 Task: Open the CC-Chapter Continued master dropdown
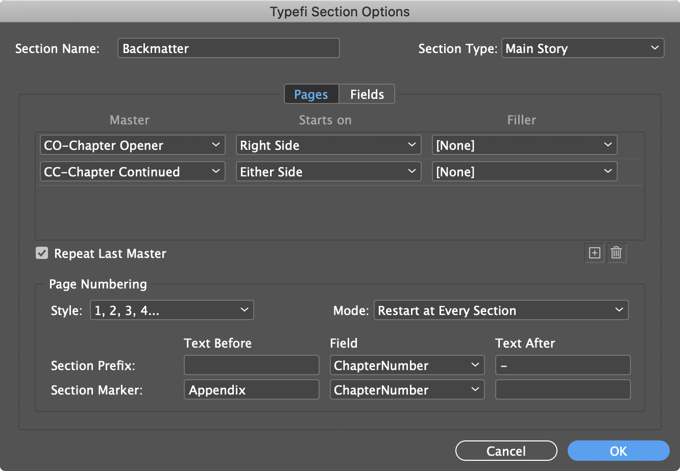coord(132,172)
